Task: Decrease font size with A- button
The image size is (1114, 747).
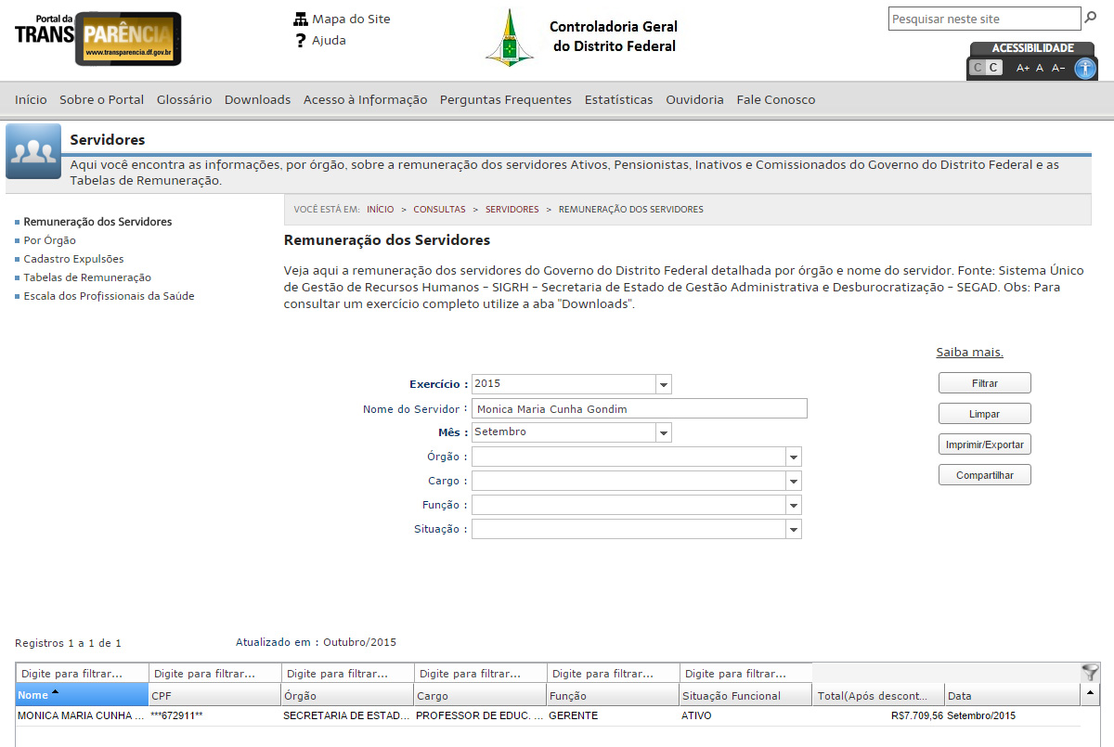Action: point(1058,68)
